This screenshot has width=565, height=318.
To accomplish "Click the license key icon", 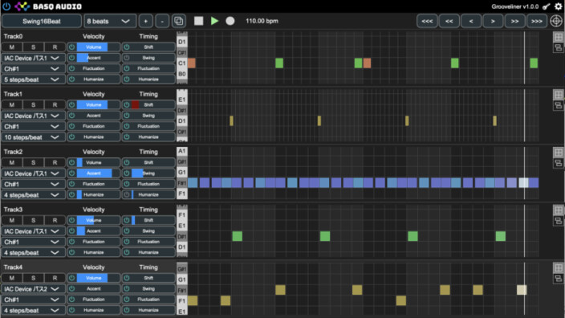I will coord(547,6).
